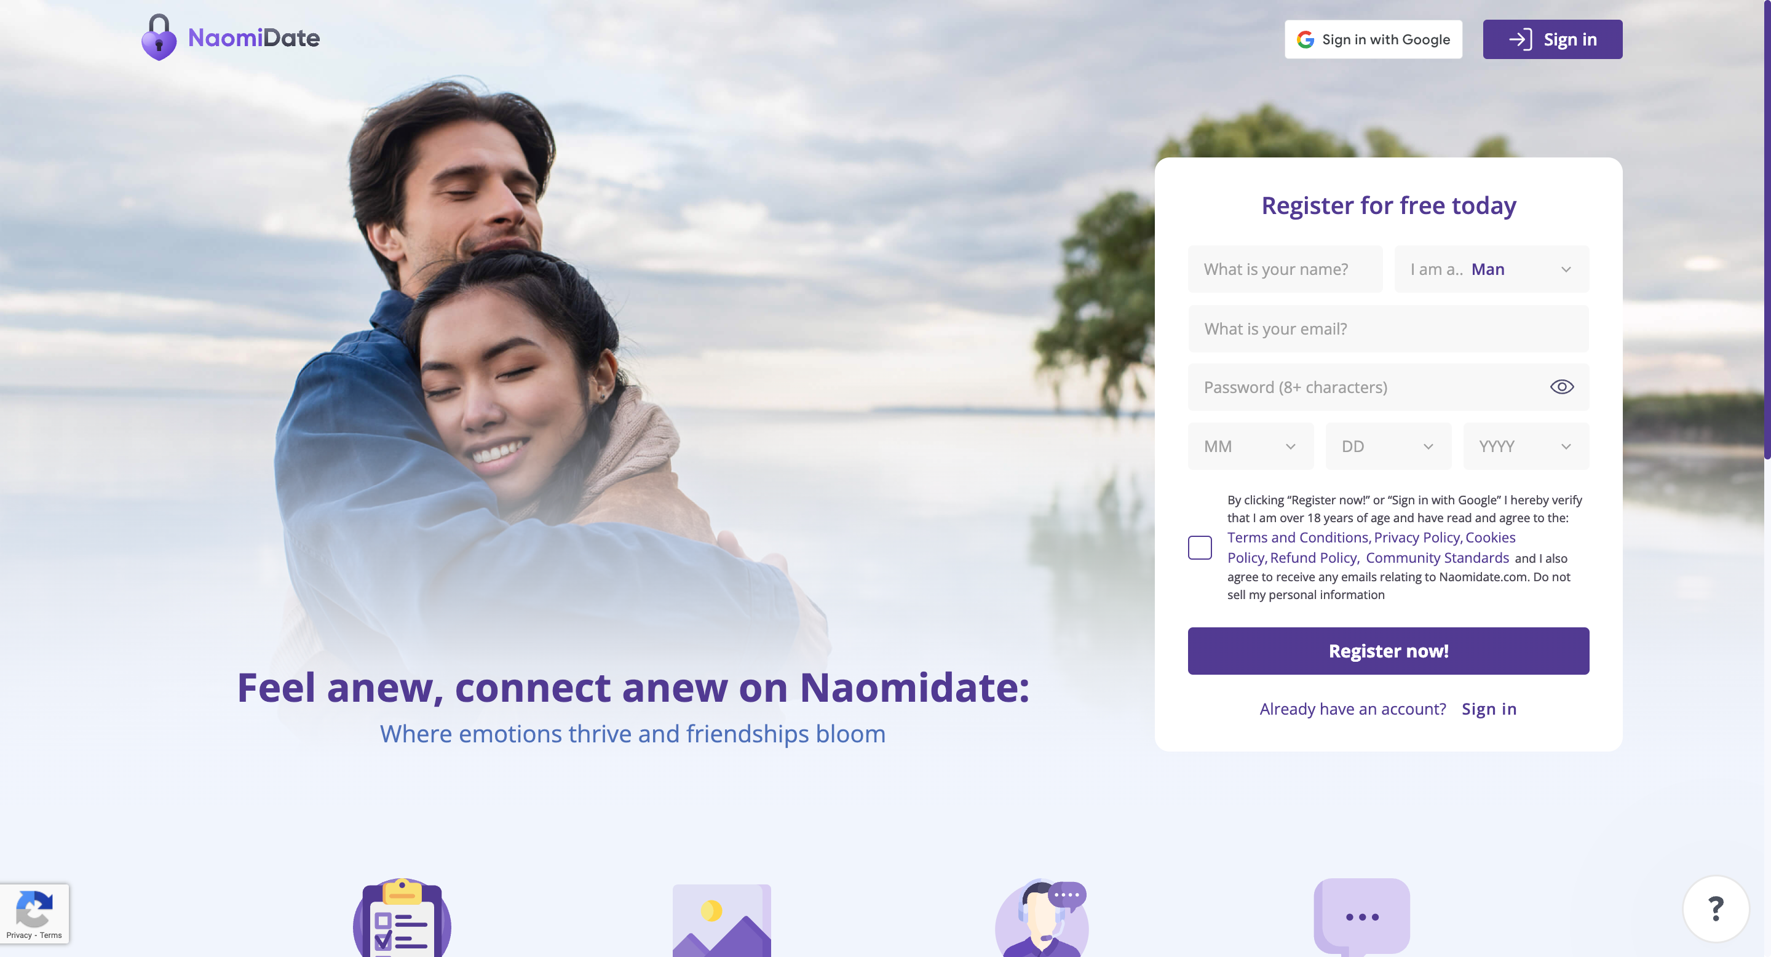The height and width of the screenshot is (957, 1771).
Task: Click the 'What is your email?' field
Action: point(1388,328)
